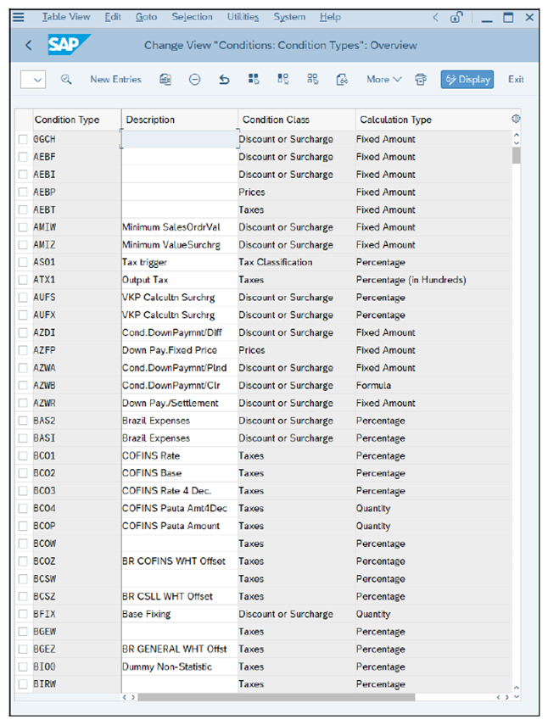The height and width of the screenshot is (725, 548).
Task: Tick the checkbox for row 0GCH
Action: [23, 139]
